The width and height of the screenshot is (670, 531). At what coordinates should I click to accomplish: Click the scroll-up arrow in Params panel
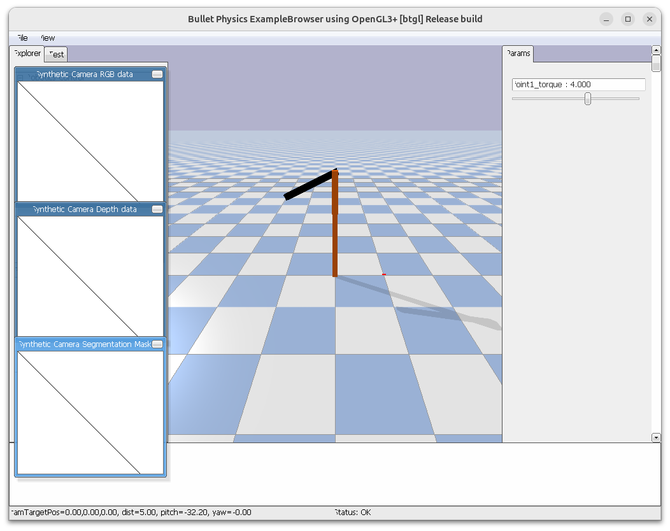(x=656, y=50)
